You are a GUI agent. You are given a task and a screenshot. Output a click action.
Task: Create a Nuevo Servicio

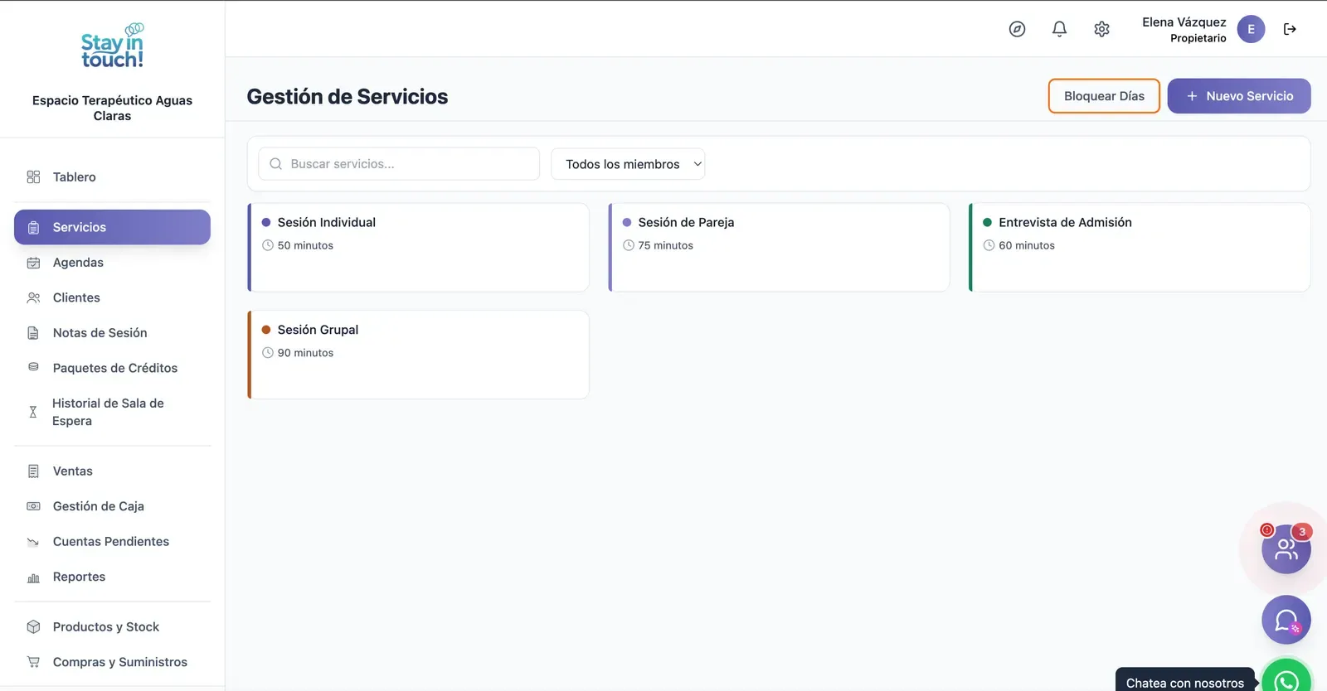coord(1239,96)
